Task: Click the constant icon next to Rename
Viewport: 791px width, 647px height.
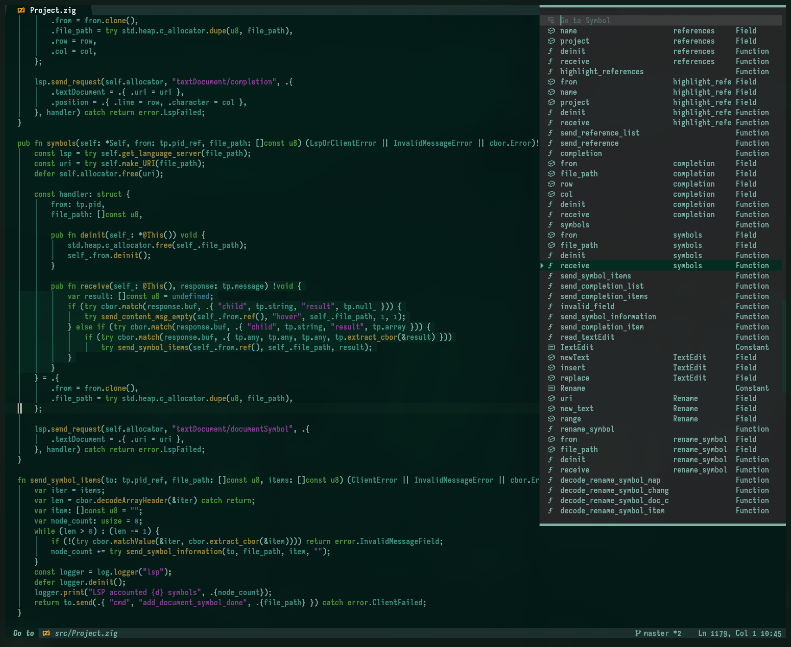Action: pyautogui.click(x=551, y=388)
